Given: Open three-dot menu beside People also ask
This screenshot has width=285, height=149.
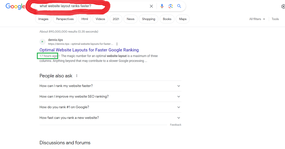Looking at the screenshot, I should (77, 76).
